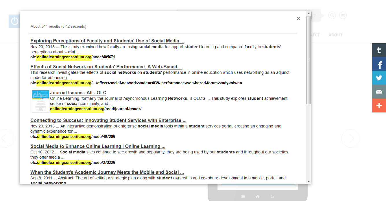Share the page by email
The width and height of the screenshot is (386, 201).
(379, 92)
